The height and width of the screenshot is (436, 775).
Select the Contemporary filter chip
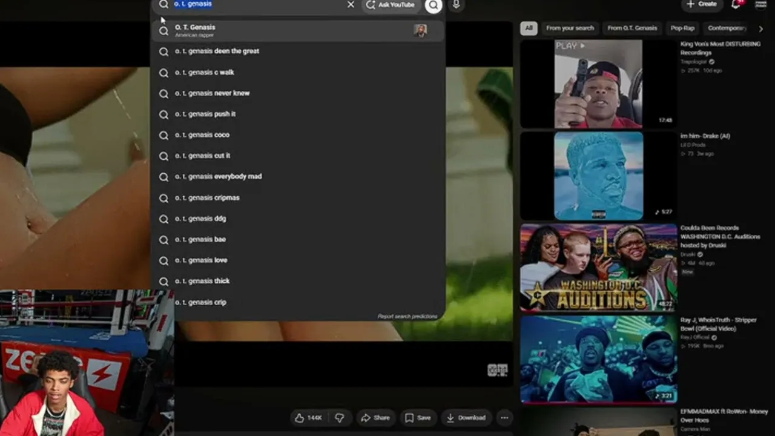727,28
